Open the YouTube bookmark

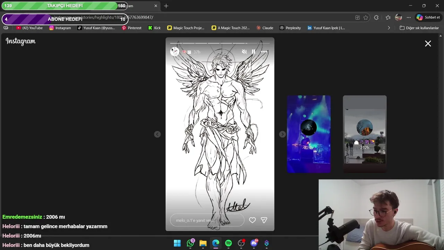click(x=29, y=28)
